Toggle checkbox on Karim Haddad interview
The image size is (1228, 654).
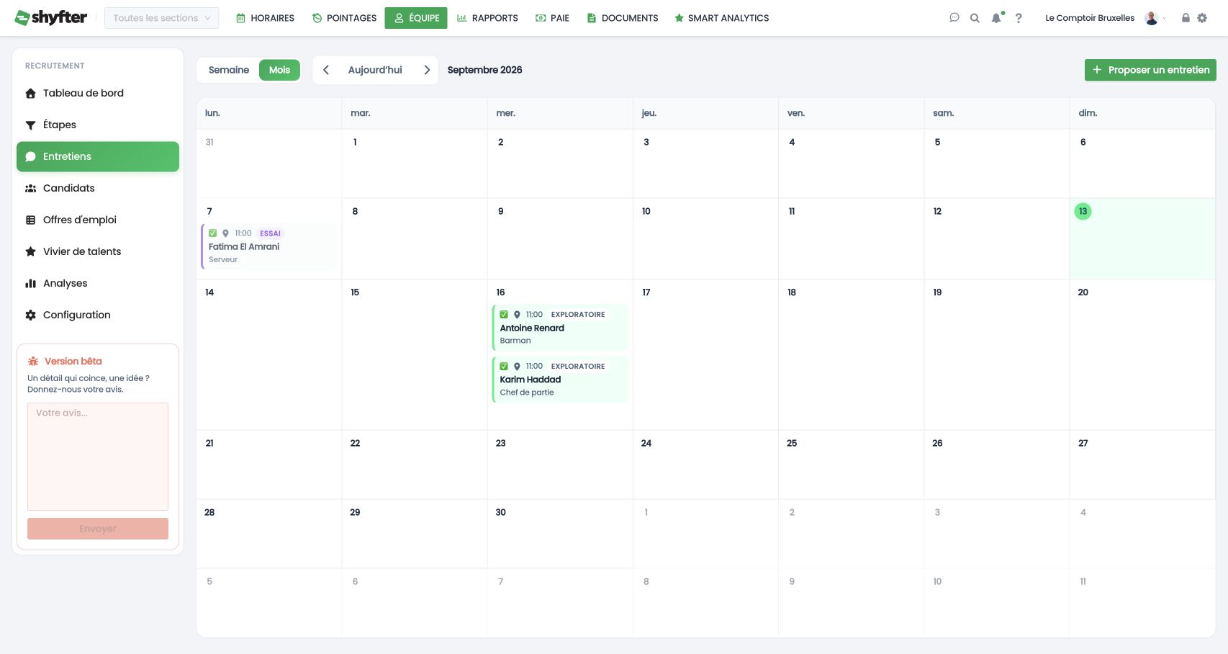504,367
